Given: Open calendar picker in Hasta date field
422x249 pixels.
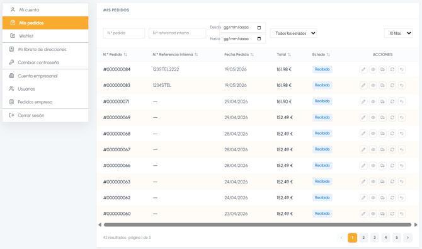Looking at the screenshot, I should [259, 39].
